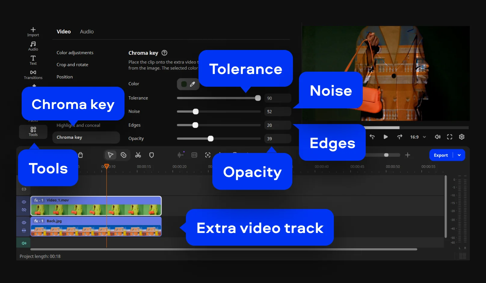Adjust the Noise slider
Image resolution: width=486 pixels, height=283 pixels.
(219, 111)
